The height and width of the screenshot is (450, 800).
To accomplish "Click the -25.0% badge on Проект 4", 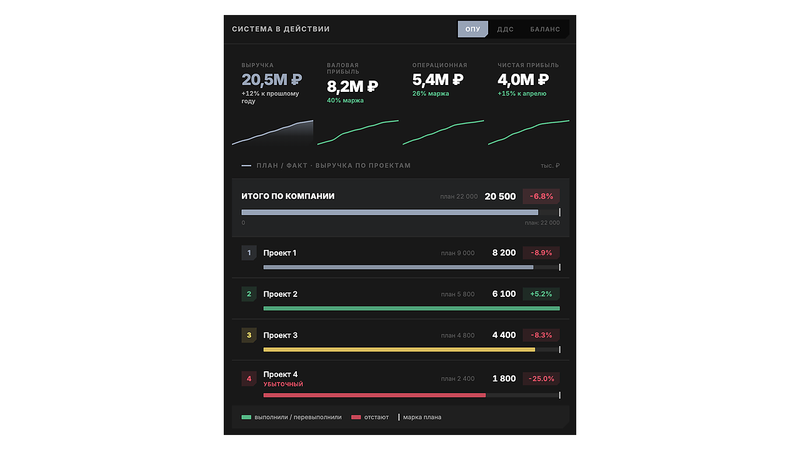I will (541, 379).
